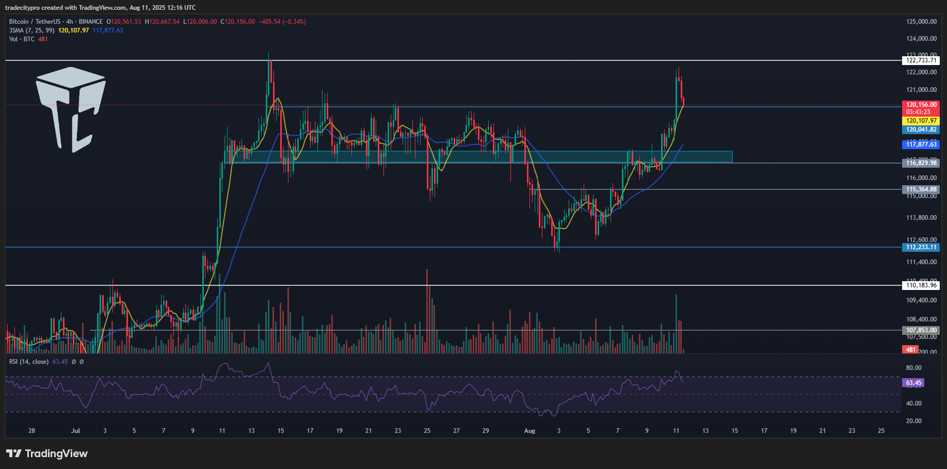Click the TradingView logo at the bottom

point(47,454)
